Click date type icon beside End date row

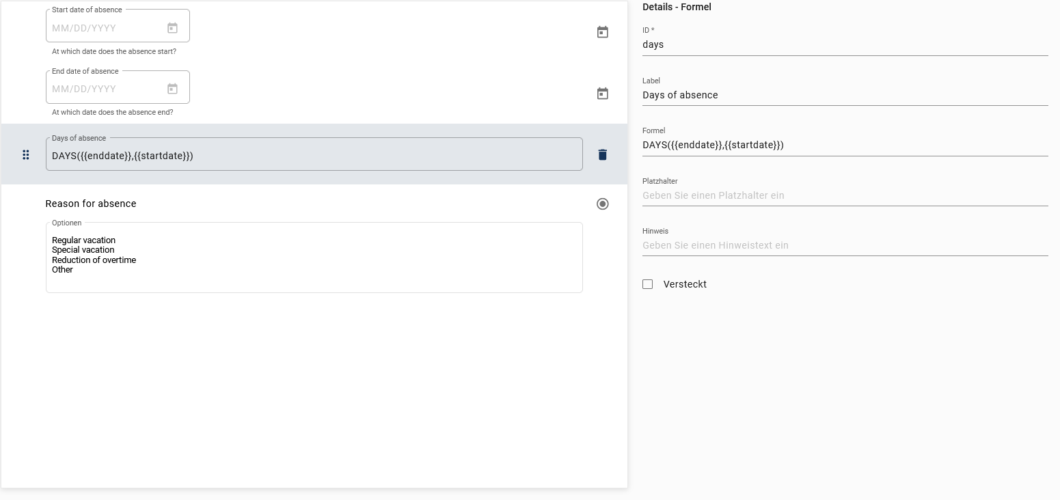603,94
